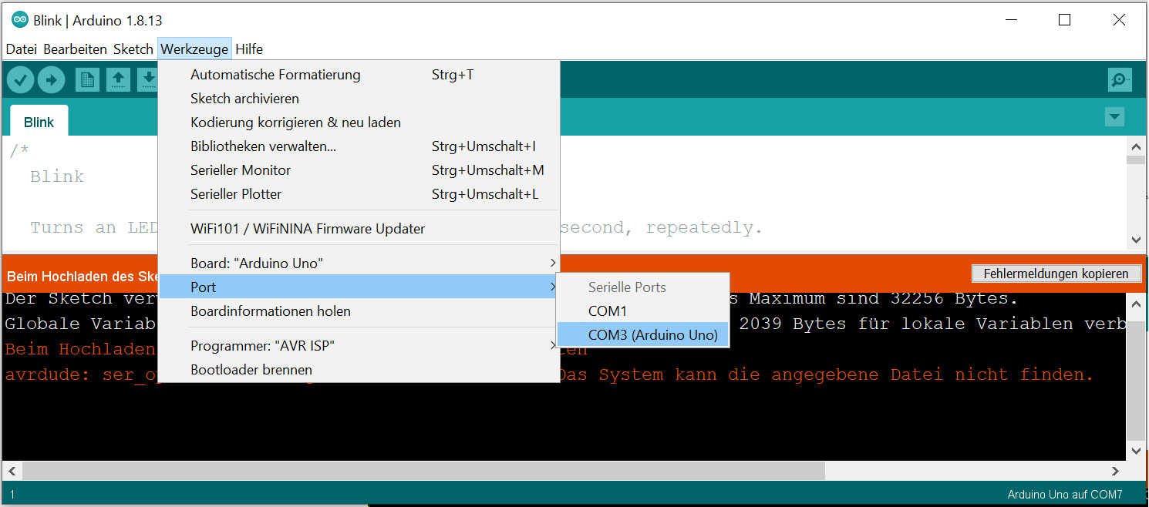Viewport: 1149px width, 507px height.
Task: Select the COM1 serial port
Action: (x=608, y=311)
